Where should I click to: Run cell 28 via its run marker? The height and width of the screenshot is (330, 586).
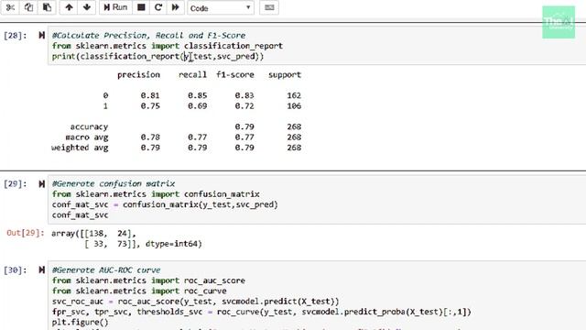click(41, 35)
